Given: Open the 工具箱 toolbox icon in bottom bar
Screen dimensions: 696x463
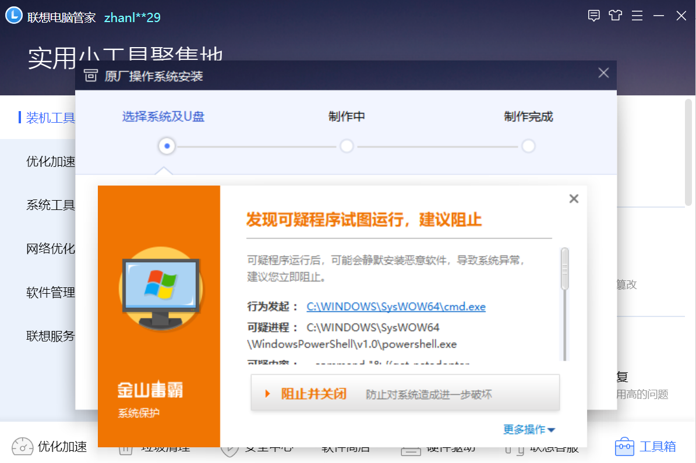Looking at the screenshot, I should coord(624,447).
